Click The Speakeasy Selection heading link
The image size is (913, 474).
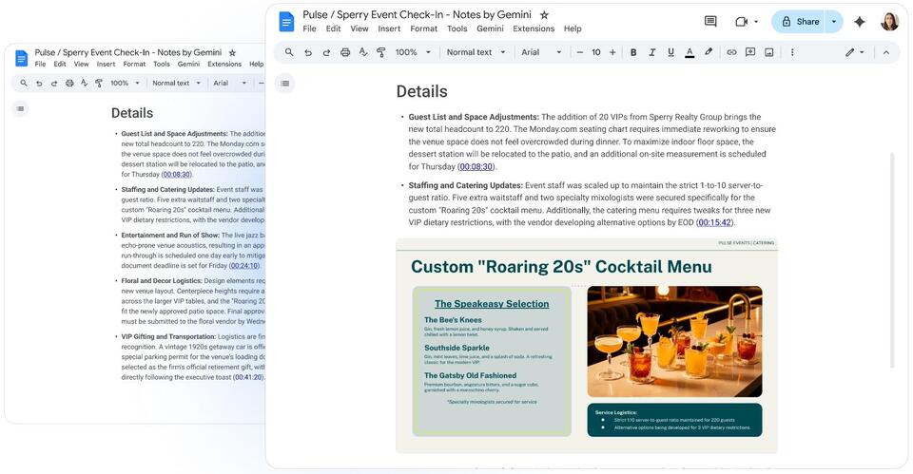[x=492, y=304]
